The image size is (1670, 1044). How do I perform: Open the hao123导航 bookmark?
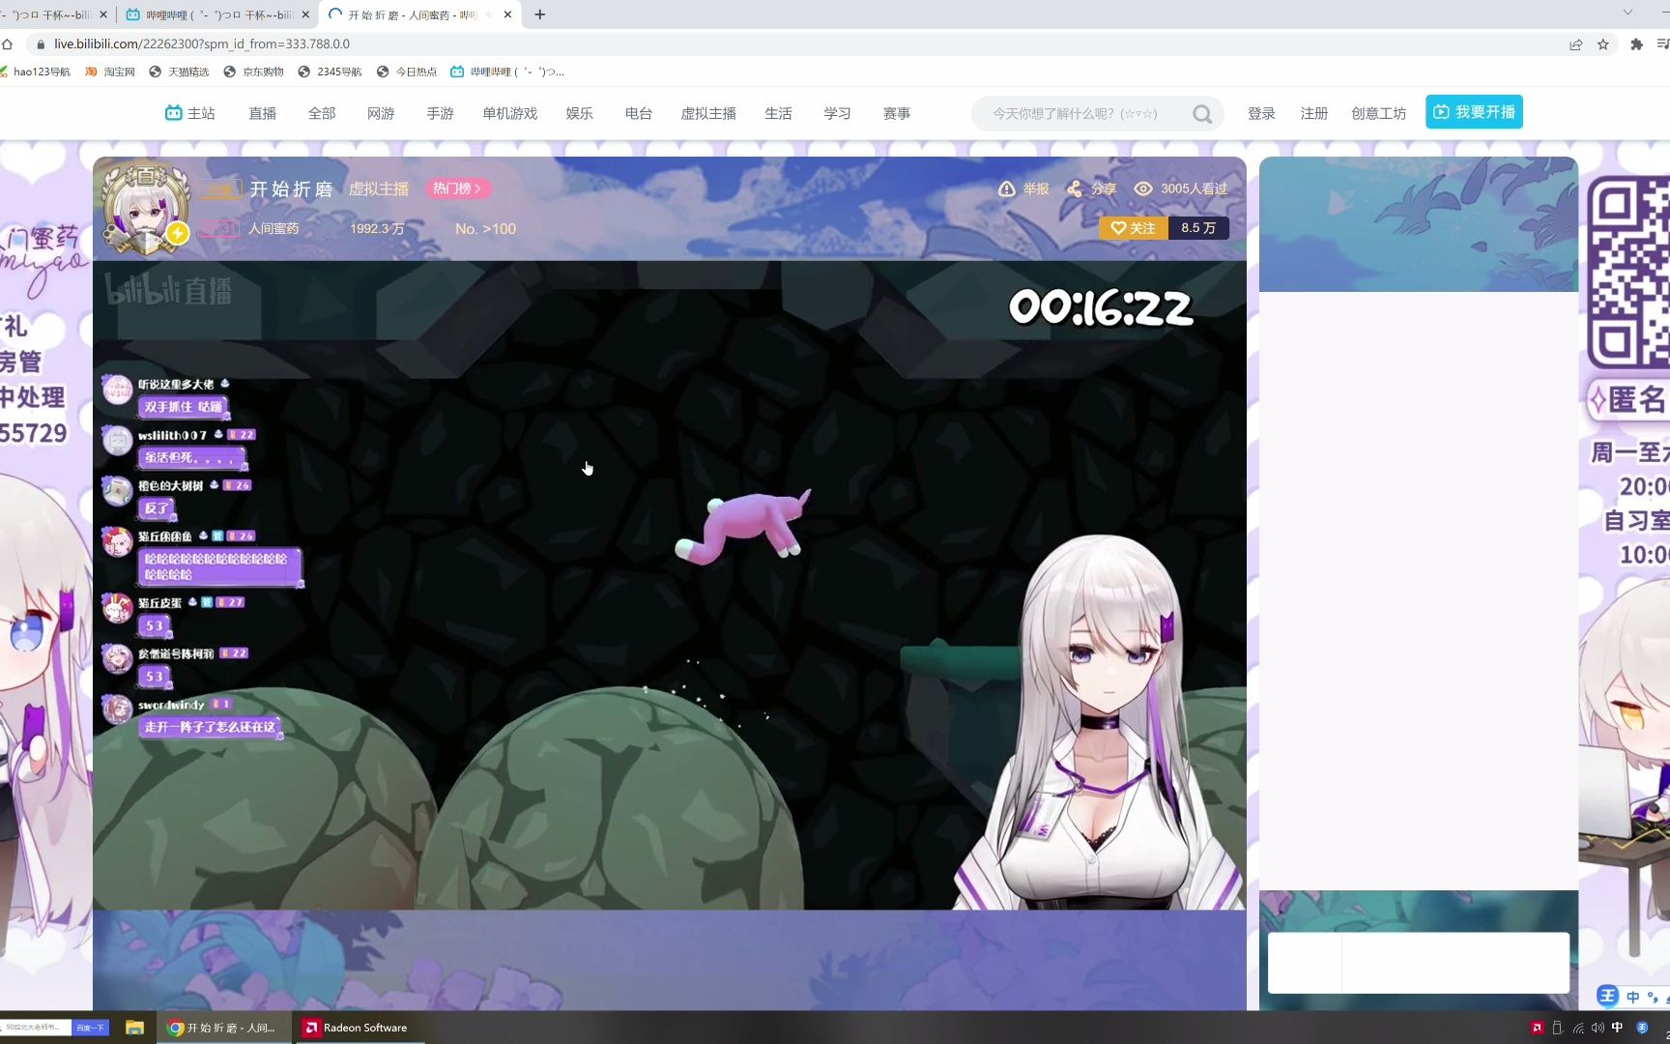tap(35, 72)
